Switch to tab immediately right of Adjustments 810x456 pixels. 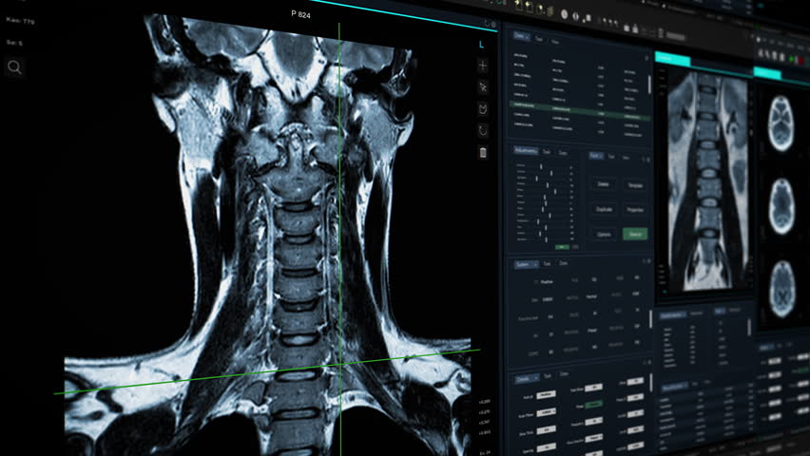(x=547, y=152)
